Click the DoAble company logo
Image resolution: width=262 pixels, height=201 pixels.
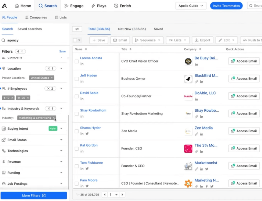(188, 96)
